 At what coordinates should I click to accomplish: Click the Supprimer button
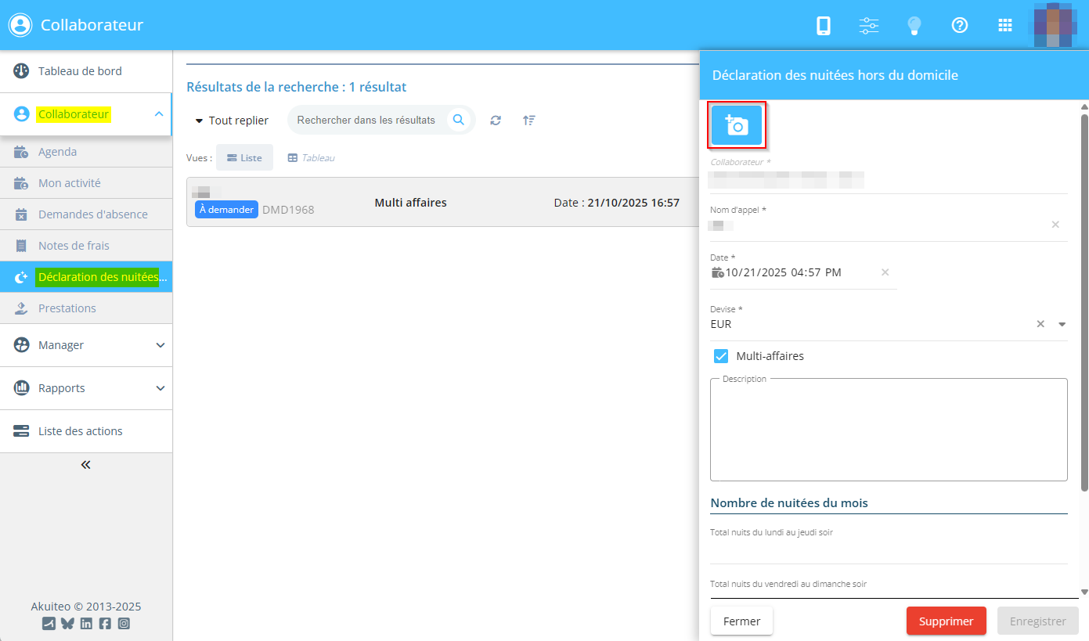point(946,621)
